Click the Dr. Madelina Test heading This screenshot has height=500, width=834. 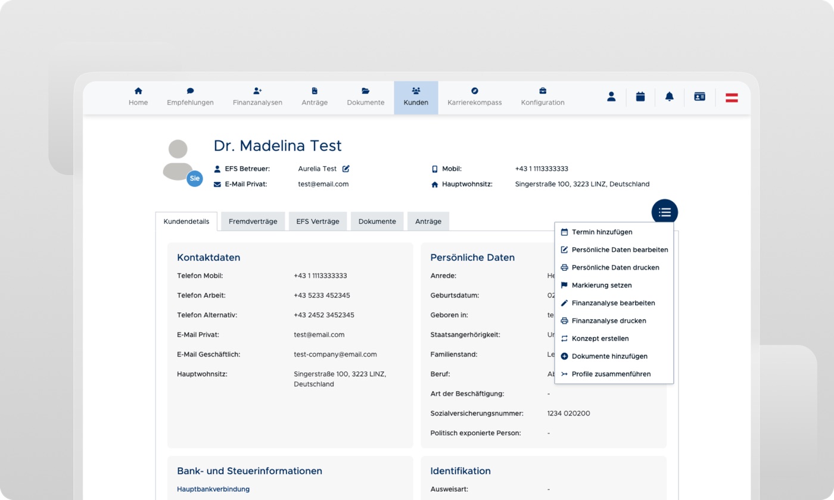278,146
